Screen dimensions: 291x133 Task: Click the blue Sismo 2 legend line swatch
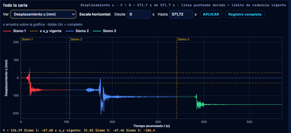pyautogui.click(x=70, y=31)
